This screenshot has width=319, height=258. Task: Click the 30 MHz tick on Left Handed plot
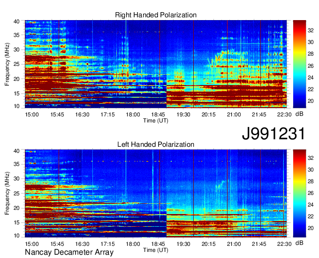click(16, 179)
